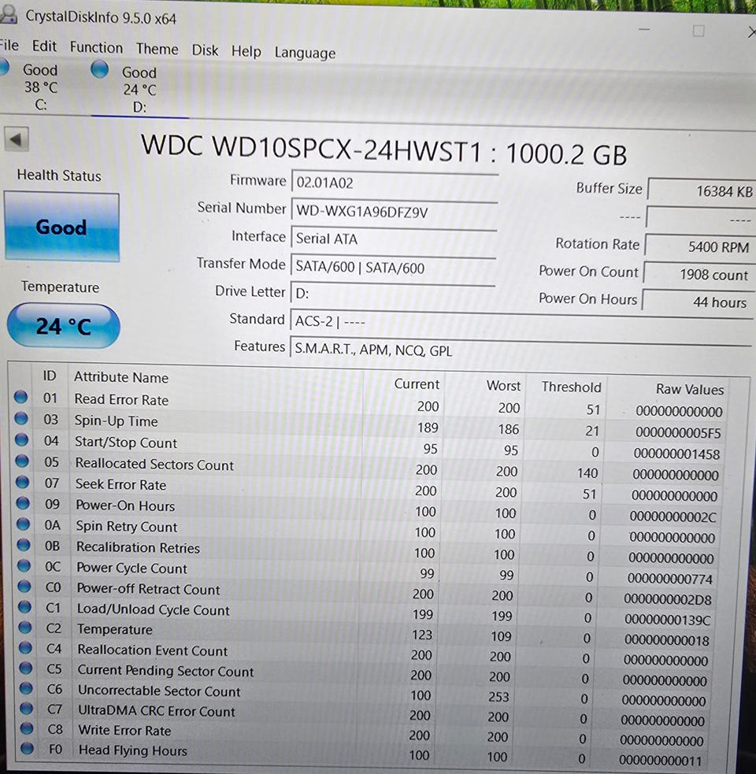This screenshot has width=756, height=774.
Task: Click status orb for Spin-Up Time
Action: (20, 418)
